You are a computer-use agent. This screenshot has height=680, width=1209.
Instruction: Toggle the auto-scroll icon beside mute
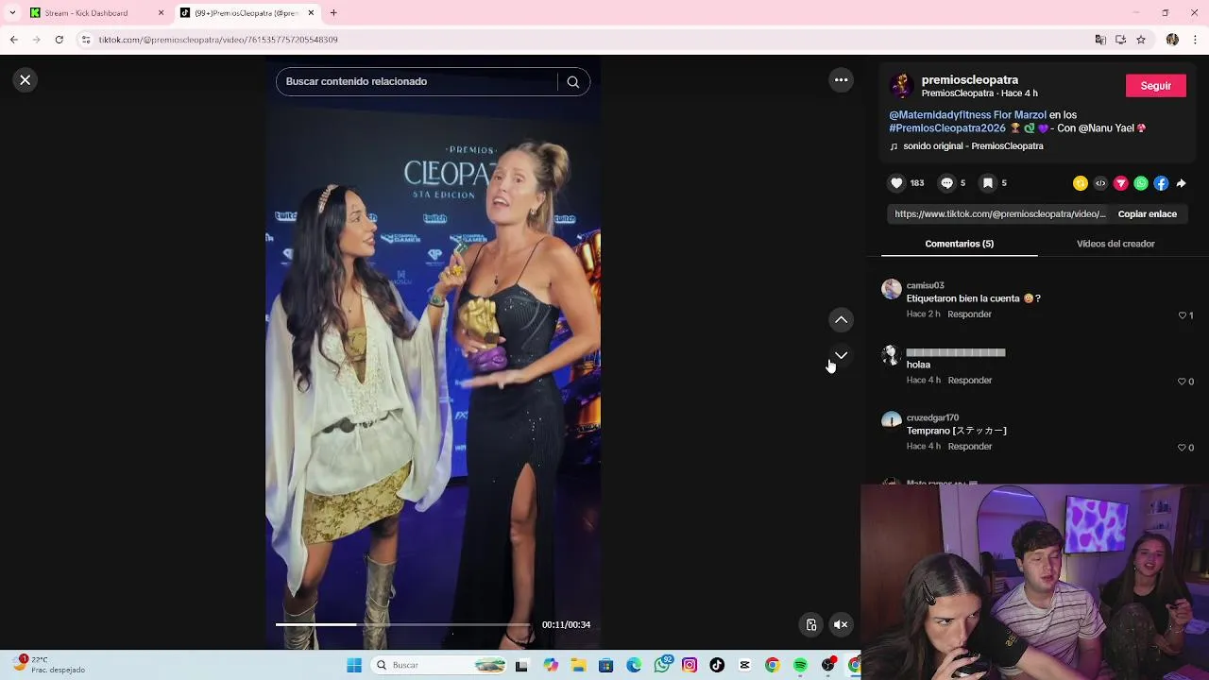pos(810,624)
